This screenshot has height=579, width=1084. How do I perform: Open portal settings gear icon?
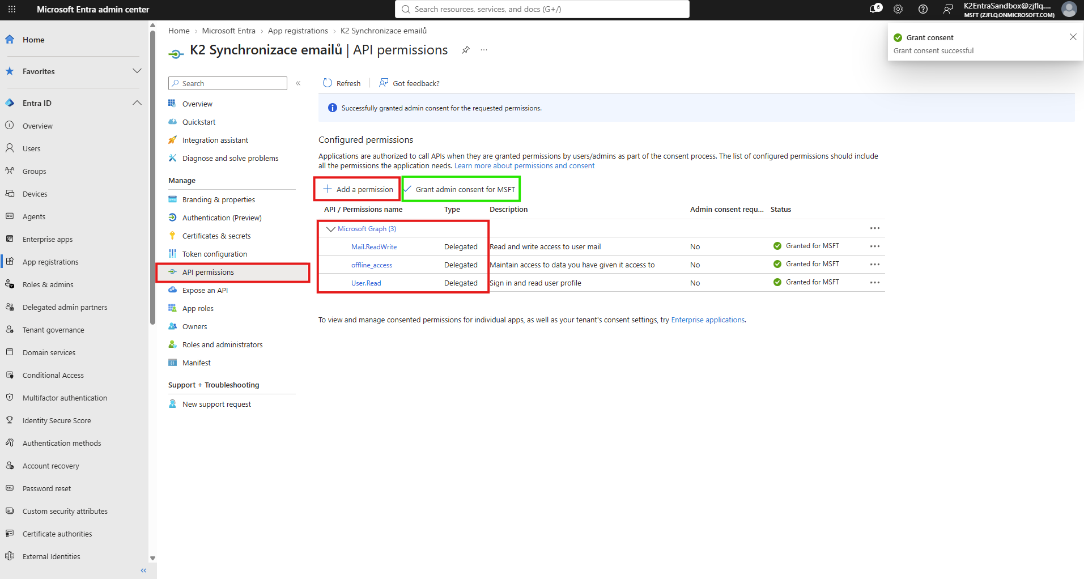(898, 9)
